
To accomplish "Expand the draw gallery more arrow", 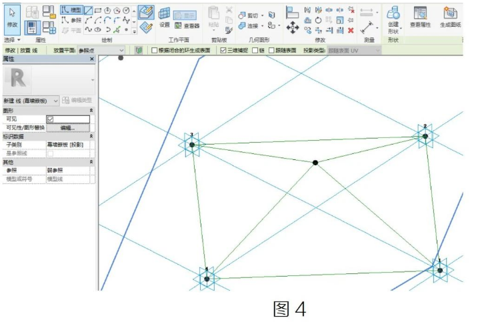I will pyautogui.click(x=135, y=31).
